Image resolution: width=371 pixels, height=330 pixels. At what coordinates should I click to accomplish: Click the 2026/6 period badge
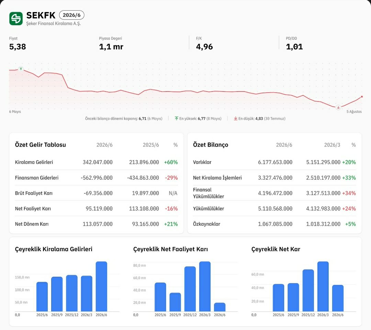click(72, 15)
